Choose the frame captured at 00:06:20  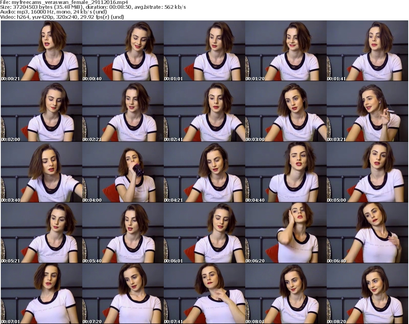coord(286,233)
